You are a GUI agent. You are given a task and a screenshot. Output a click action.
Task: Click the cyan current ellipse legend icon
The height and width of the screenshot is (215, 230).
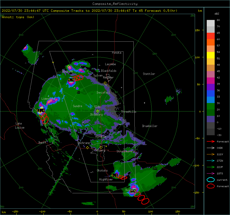coord(211,180)
